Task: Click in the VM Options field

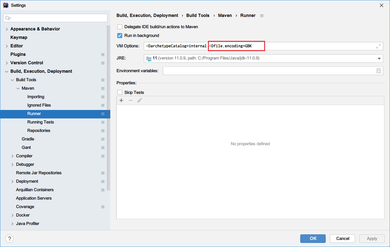Action: tap(263, 46)
